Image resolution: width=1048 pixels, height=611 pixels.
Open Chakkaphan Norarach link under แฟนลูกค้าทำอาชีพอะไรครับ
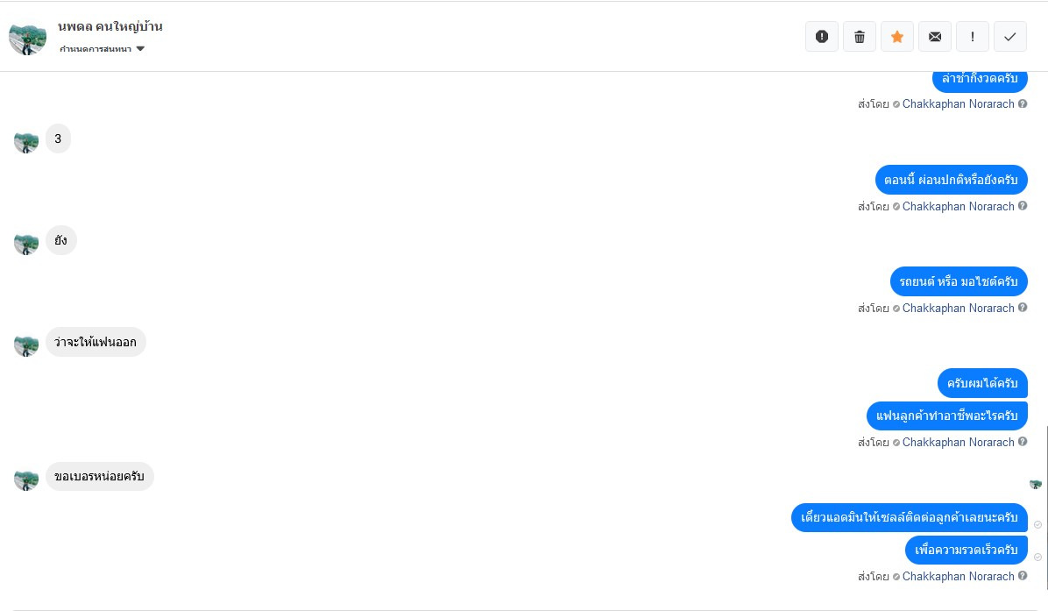tap(958, 443)
